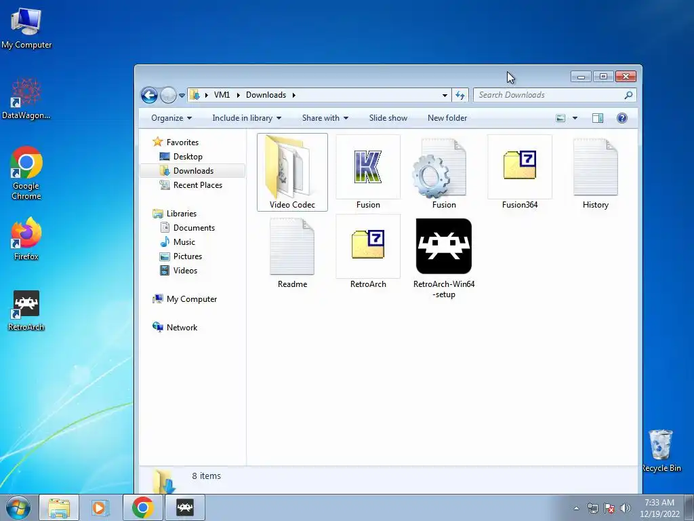Open Action Center flag icon

pyautogui.click(x=609, y=508)
